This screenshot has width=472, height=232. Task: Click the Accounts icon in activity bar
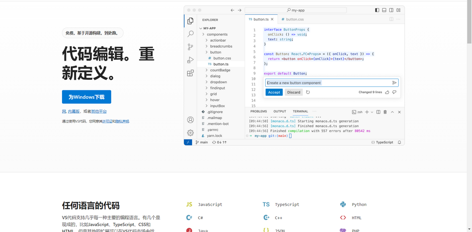191,120
